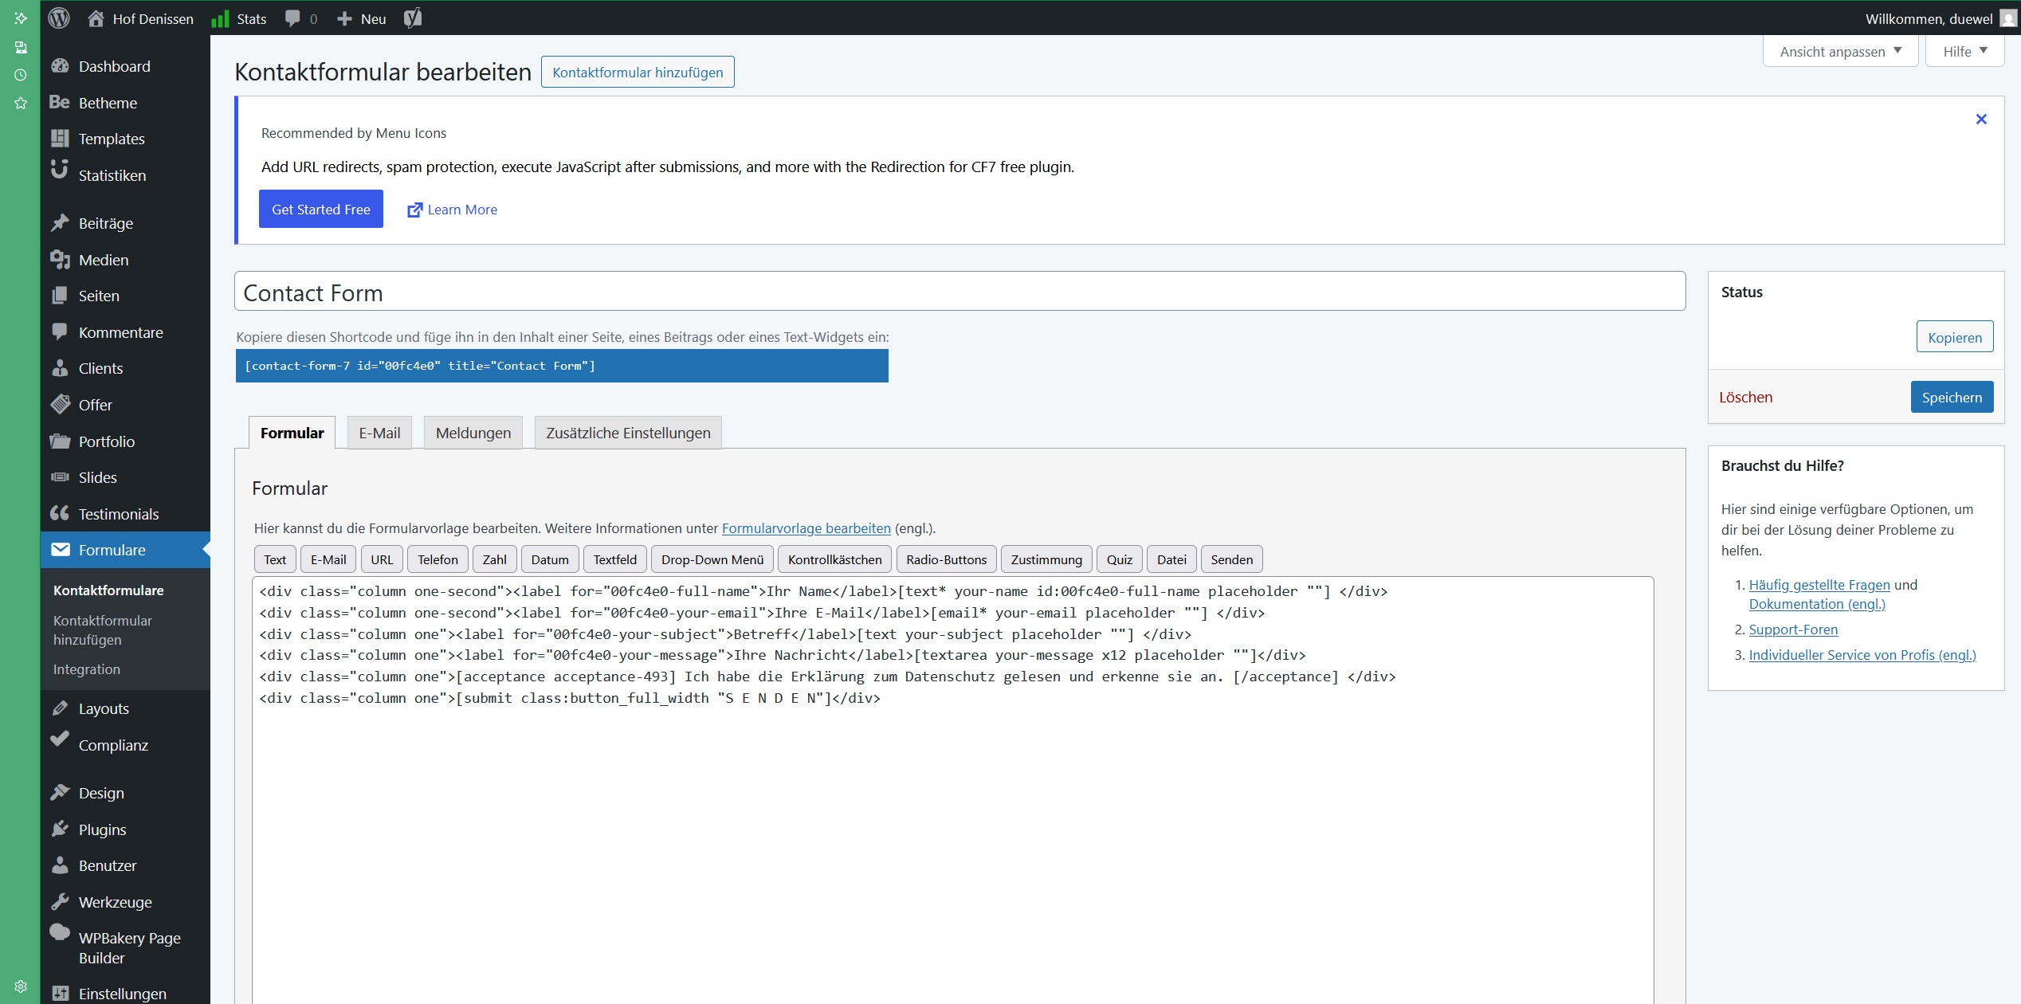
Task: Switch to the E-Mail tab
Action: point(379,433)
